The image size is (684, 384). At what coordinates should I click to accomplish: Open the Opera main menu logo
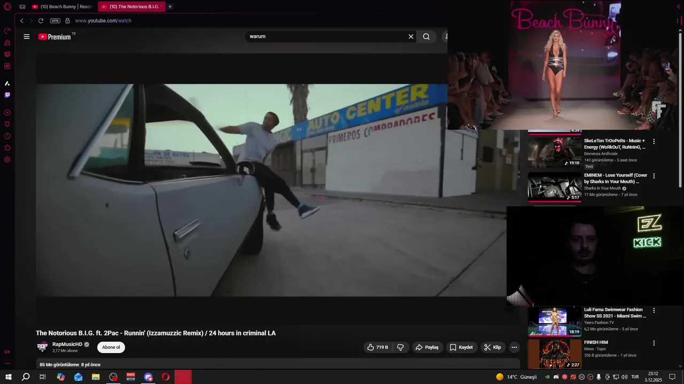(x=7, y=6)
